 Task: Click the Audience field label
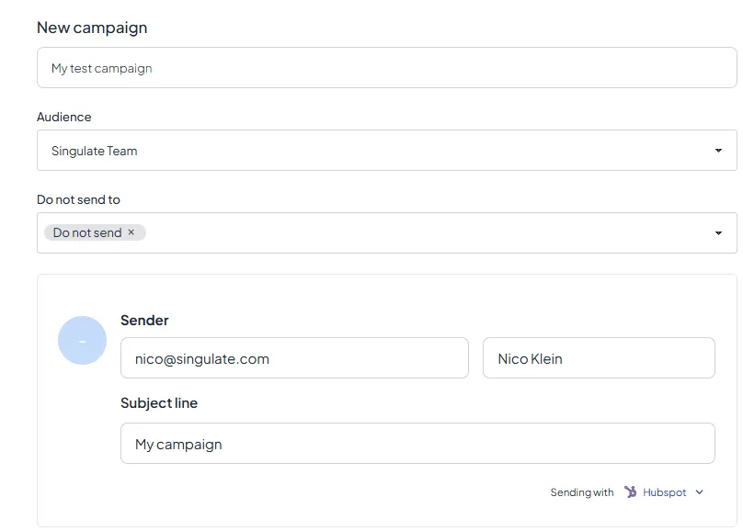(64, 117)
